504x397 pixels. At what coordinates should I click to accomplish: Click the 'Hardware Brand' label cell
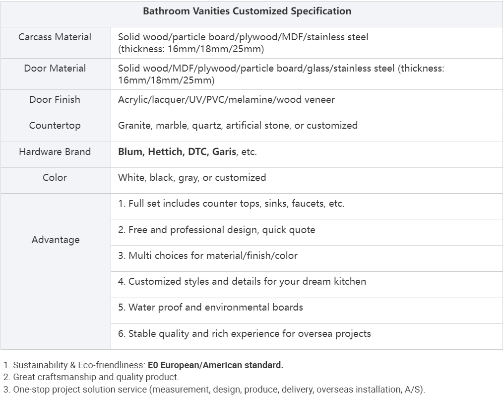[55, 152]
